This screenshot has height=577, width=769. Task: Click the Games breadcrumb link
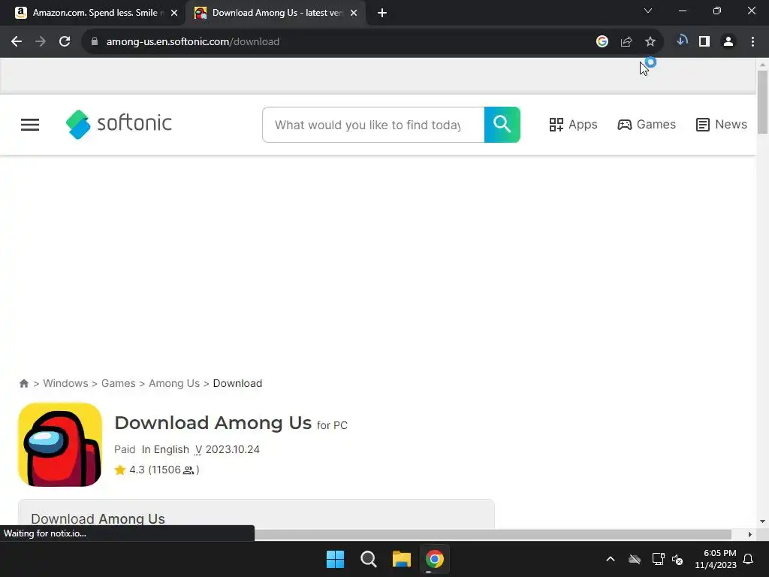tap(118, 383)
